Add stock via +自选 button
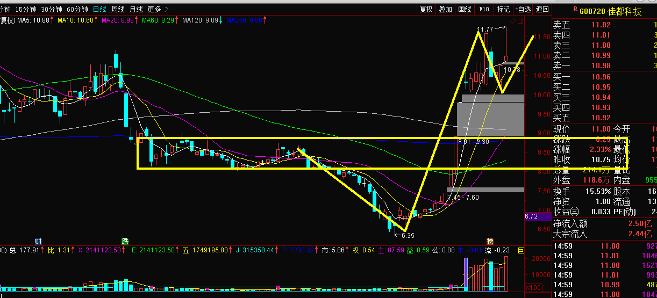 point(523,9)
